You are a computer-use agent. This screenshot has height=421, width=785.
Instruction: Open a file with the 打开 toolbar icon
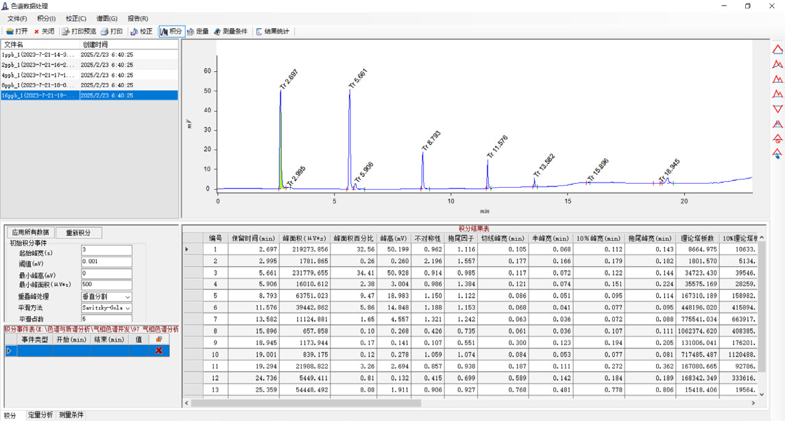pos(16,31)
